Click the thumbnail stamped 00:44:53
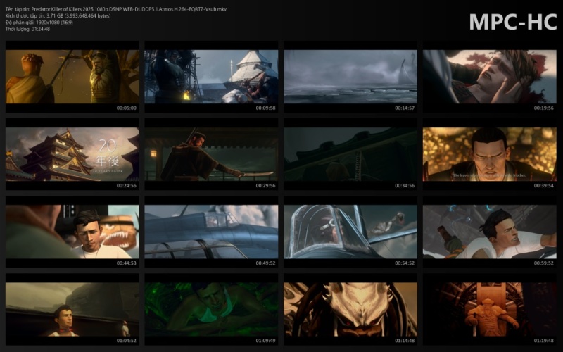The height and width of the screenshot is (352, 563). [x=72, y=232]
